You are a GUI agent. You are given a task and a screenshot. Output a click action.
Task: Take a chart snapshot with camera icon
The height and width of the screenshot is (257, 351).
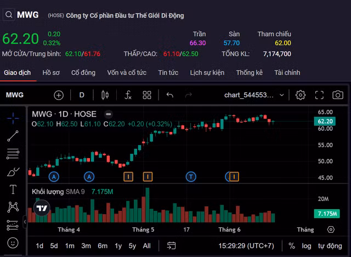pyautogui.click(x=338, y=95)
